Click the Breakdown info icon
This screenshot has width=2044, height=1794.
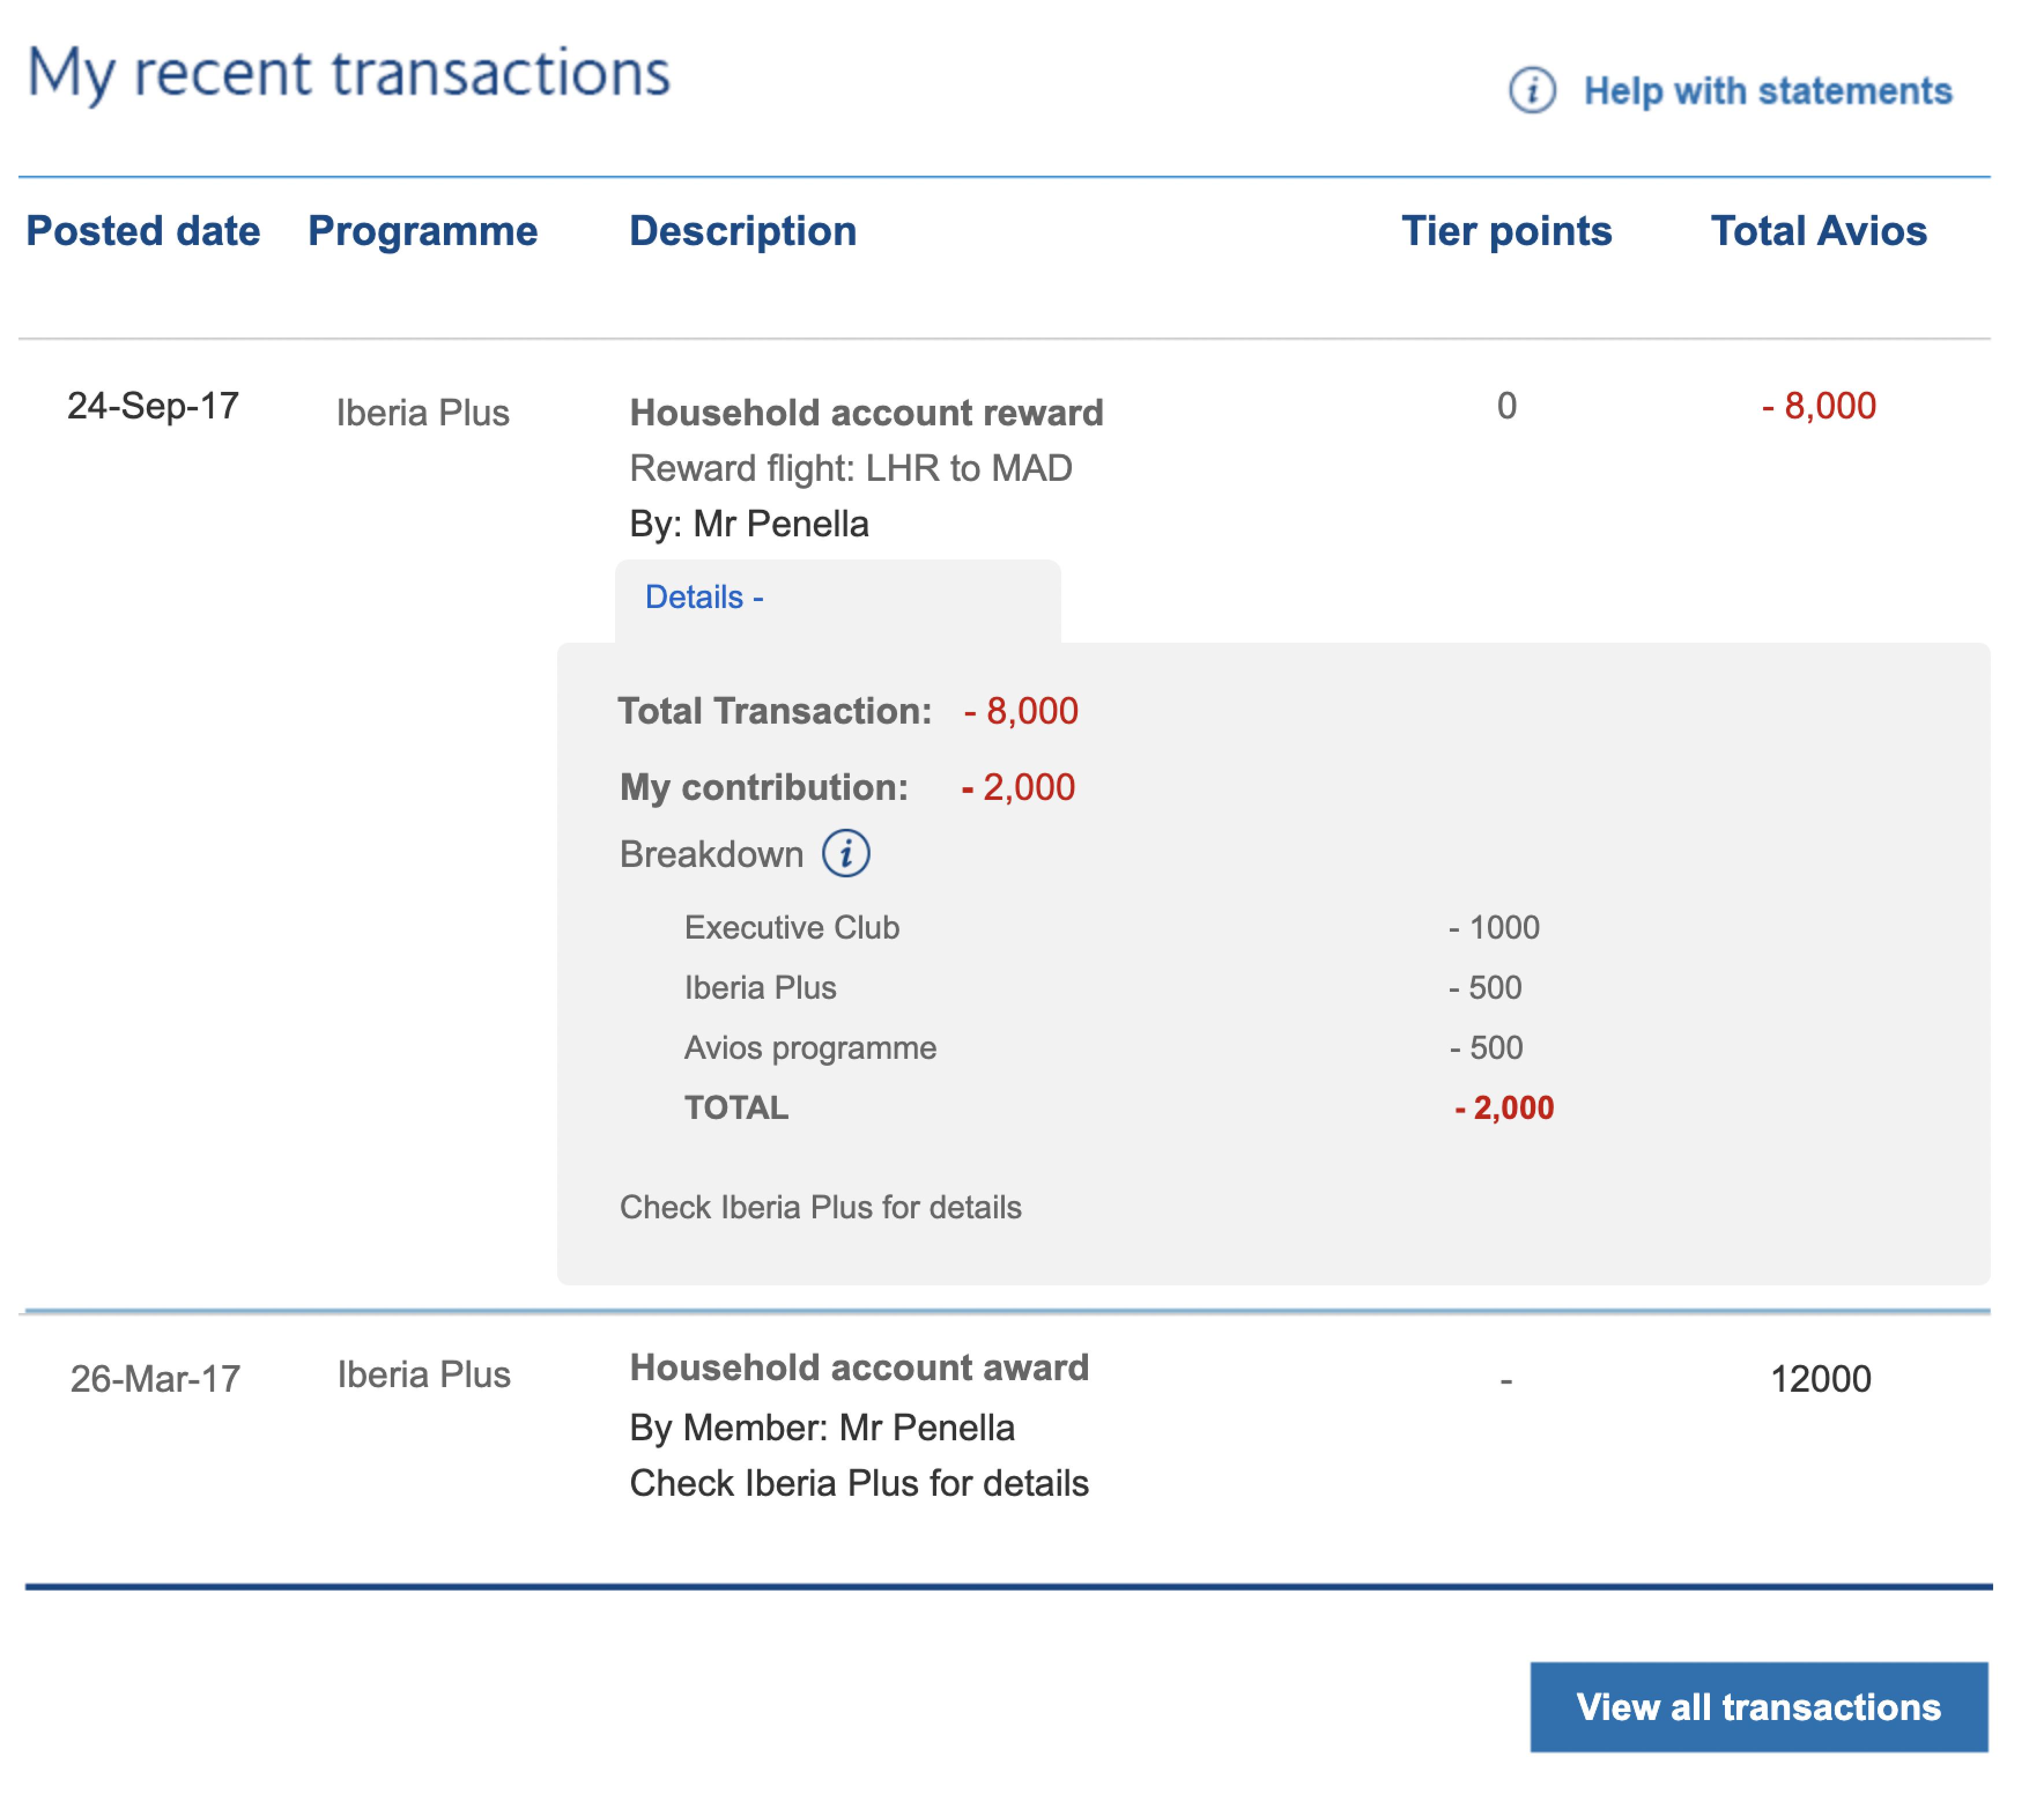pos(845,853)
